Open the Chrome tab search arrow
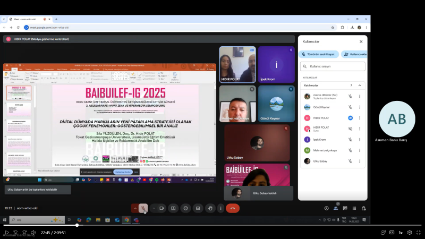The image size is (425, 239). pyautogui.click(x=4, y=19)
